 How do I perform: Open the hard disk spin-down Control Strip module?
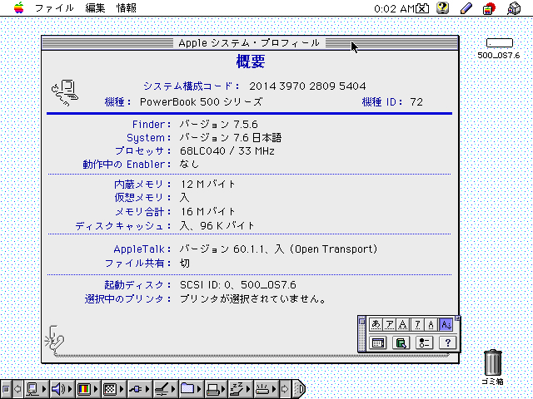pos(165,389)
